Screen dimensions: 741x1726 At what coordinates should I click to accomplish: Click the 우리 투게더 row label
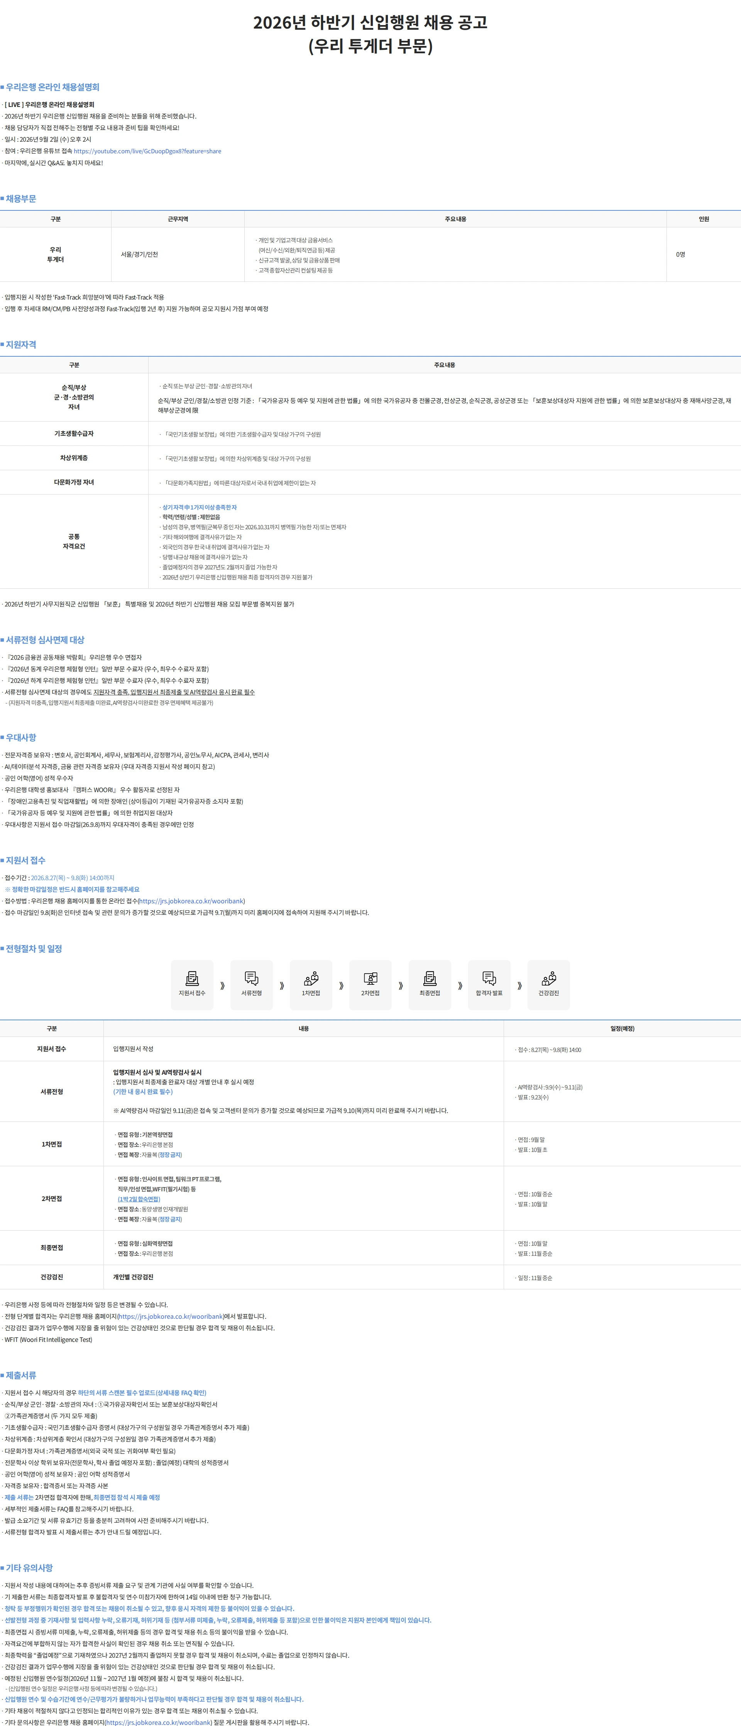pos(56,255)
